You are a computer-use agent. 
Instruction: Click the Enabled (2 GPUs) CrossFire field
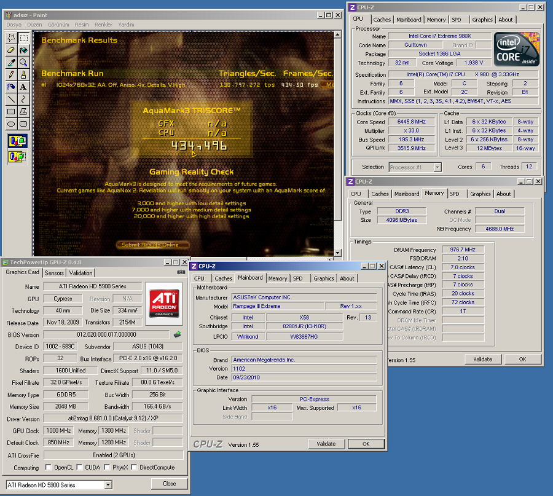[114, 455]
